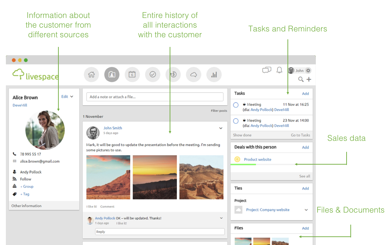Open the chat messages icon near the top right
Screen dimensions: 387x245
[x=266, y=70]
